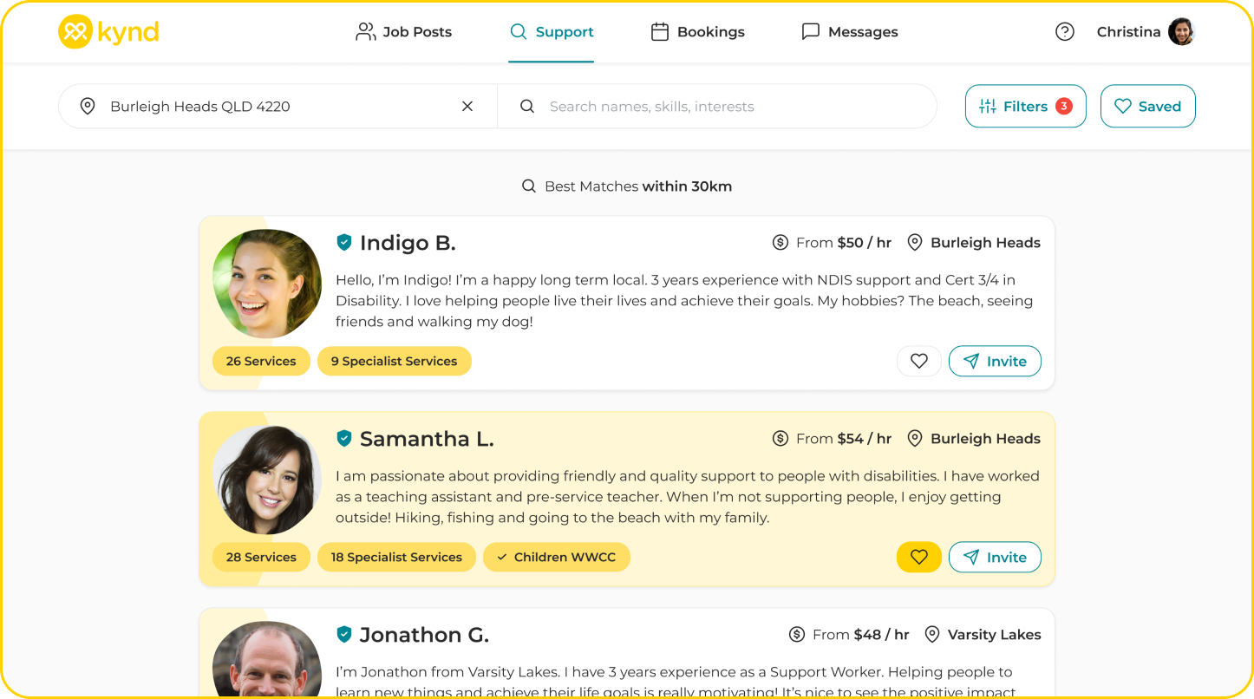Show Saved support workers
The image size is (1254, 699).
coord(1148,107)
